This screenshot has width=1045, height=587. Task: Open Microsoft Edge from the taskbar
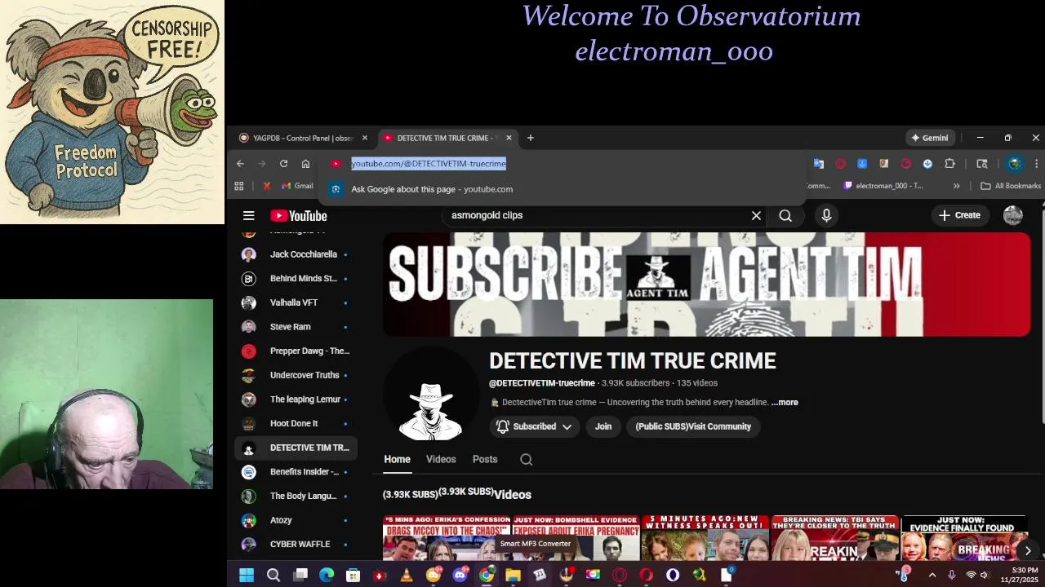pyautogui.click(x=327, y=576)
